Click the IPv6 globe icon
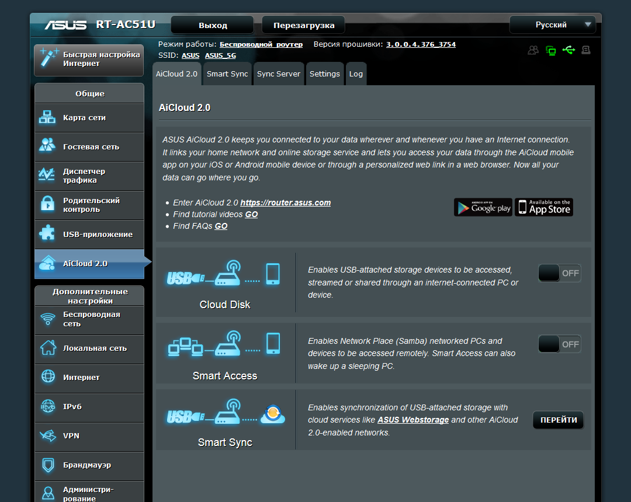The width and height of the screenshot is (631, 502). [x=48, y=406]
